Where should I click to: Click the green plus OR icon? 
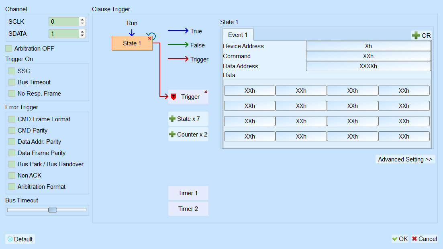pyautogui.click(x=416, y=35)
